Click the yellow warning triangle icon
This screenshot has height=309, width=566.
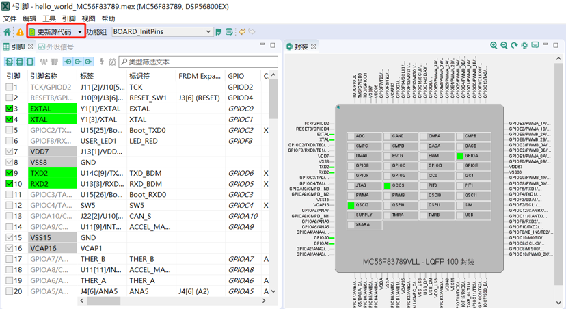[x=20, y=31]
